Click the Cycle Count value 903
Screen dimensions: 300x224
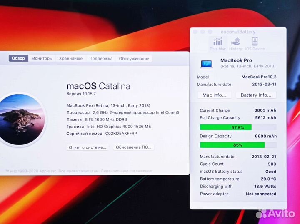point(272,164)
